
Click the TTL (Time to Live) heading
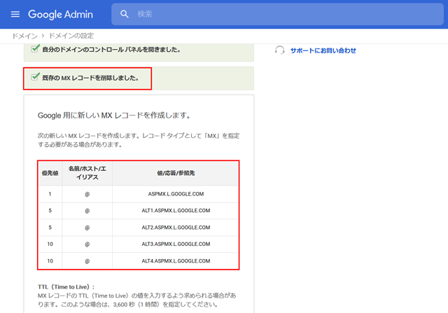[x=66, y=287]
